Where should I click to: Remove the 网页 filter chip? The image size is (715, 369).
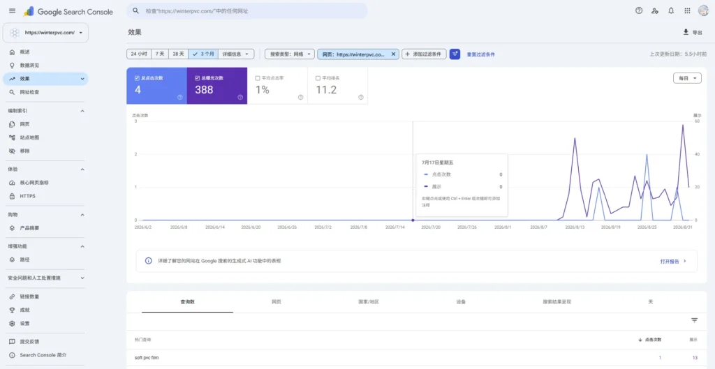pos(393,54)
